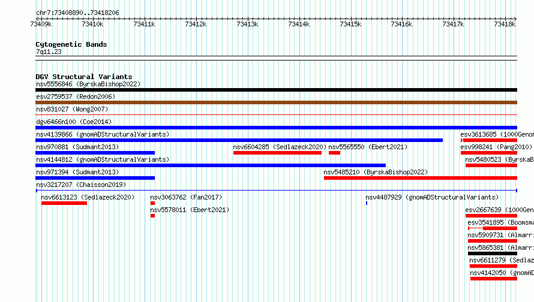This screenshot has width=534, height=302.
Task: Click the nsv5556846 (ByrskaBishop2022) label
Action: click(x=88, y=84)
